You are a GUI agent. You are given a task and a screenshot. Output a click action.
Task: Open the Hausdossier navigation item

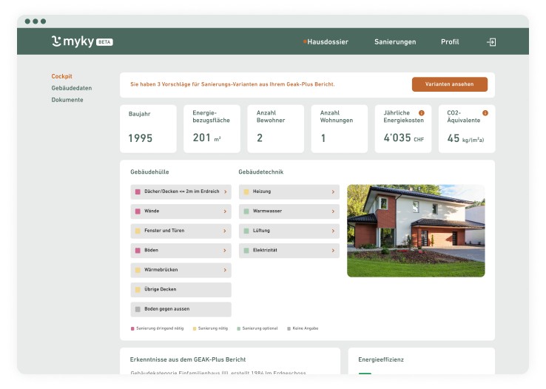[328, 41]
